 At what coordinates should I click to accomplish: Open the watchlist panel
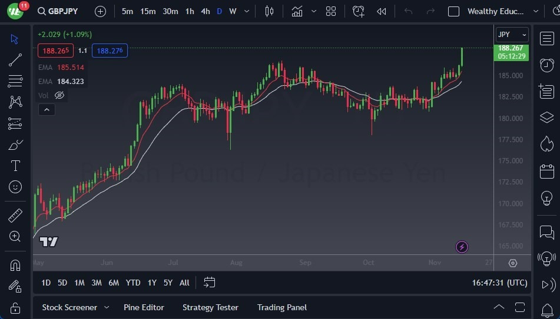[547, 39]
